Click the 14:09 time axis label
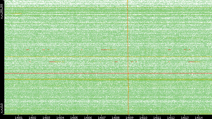 point(129,118)
